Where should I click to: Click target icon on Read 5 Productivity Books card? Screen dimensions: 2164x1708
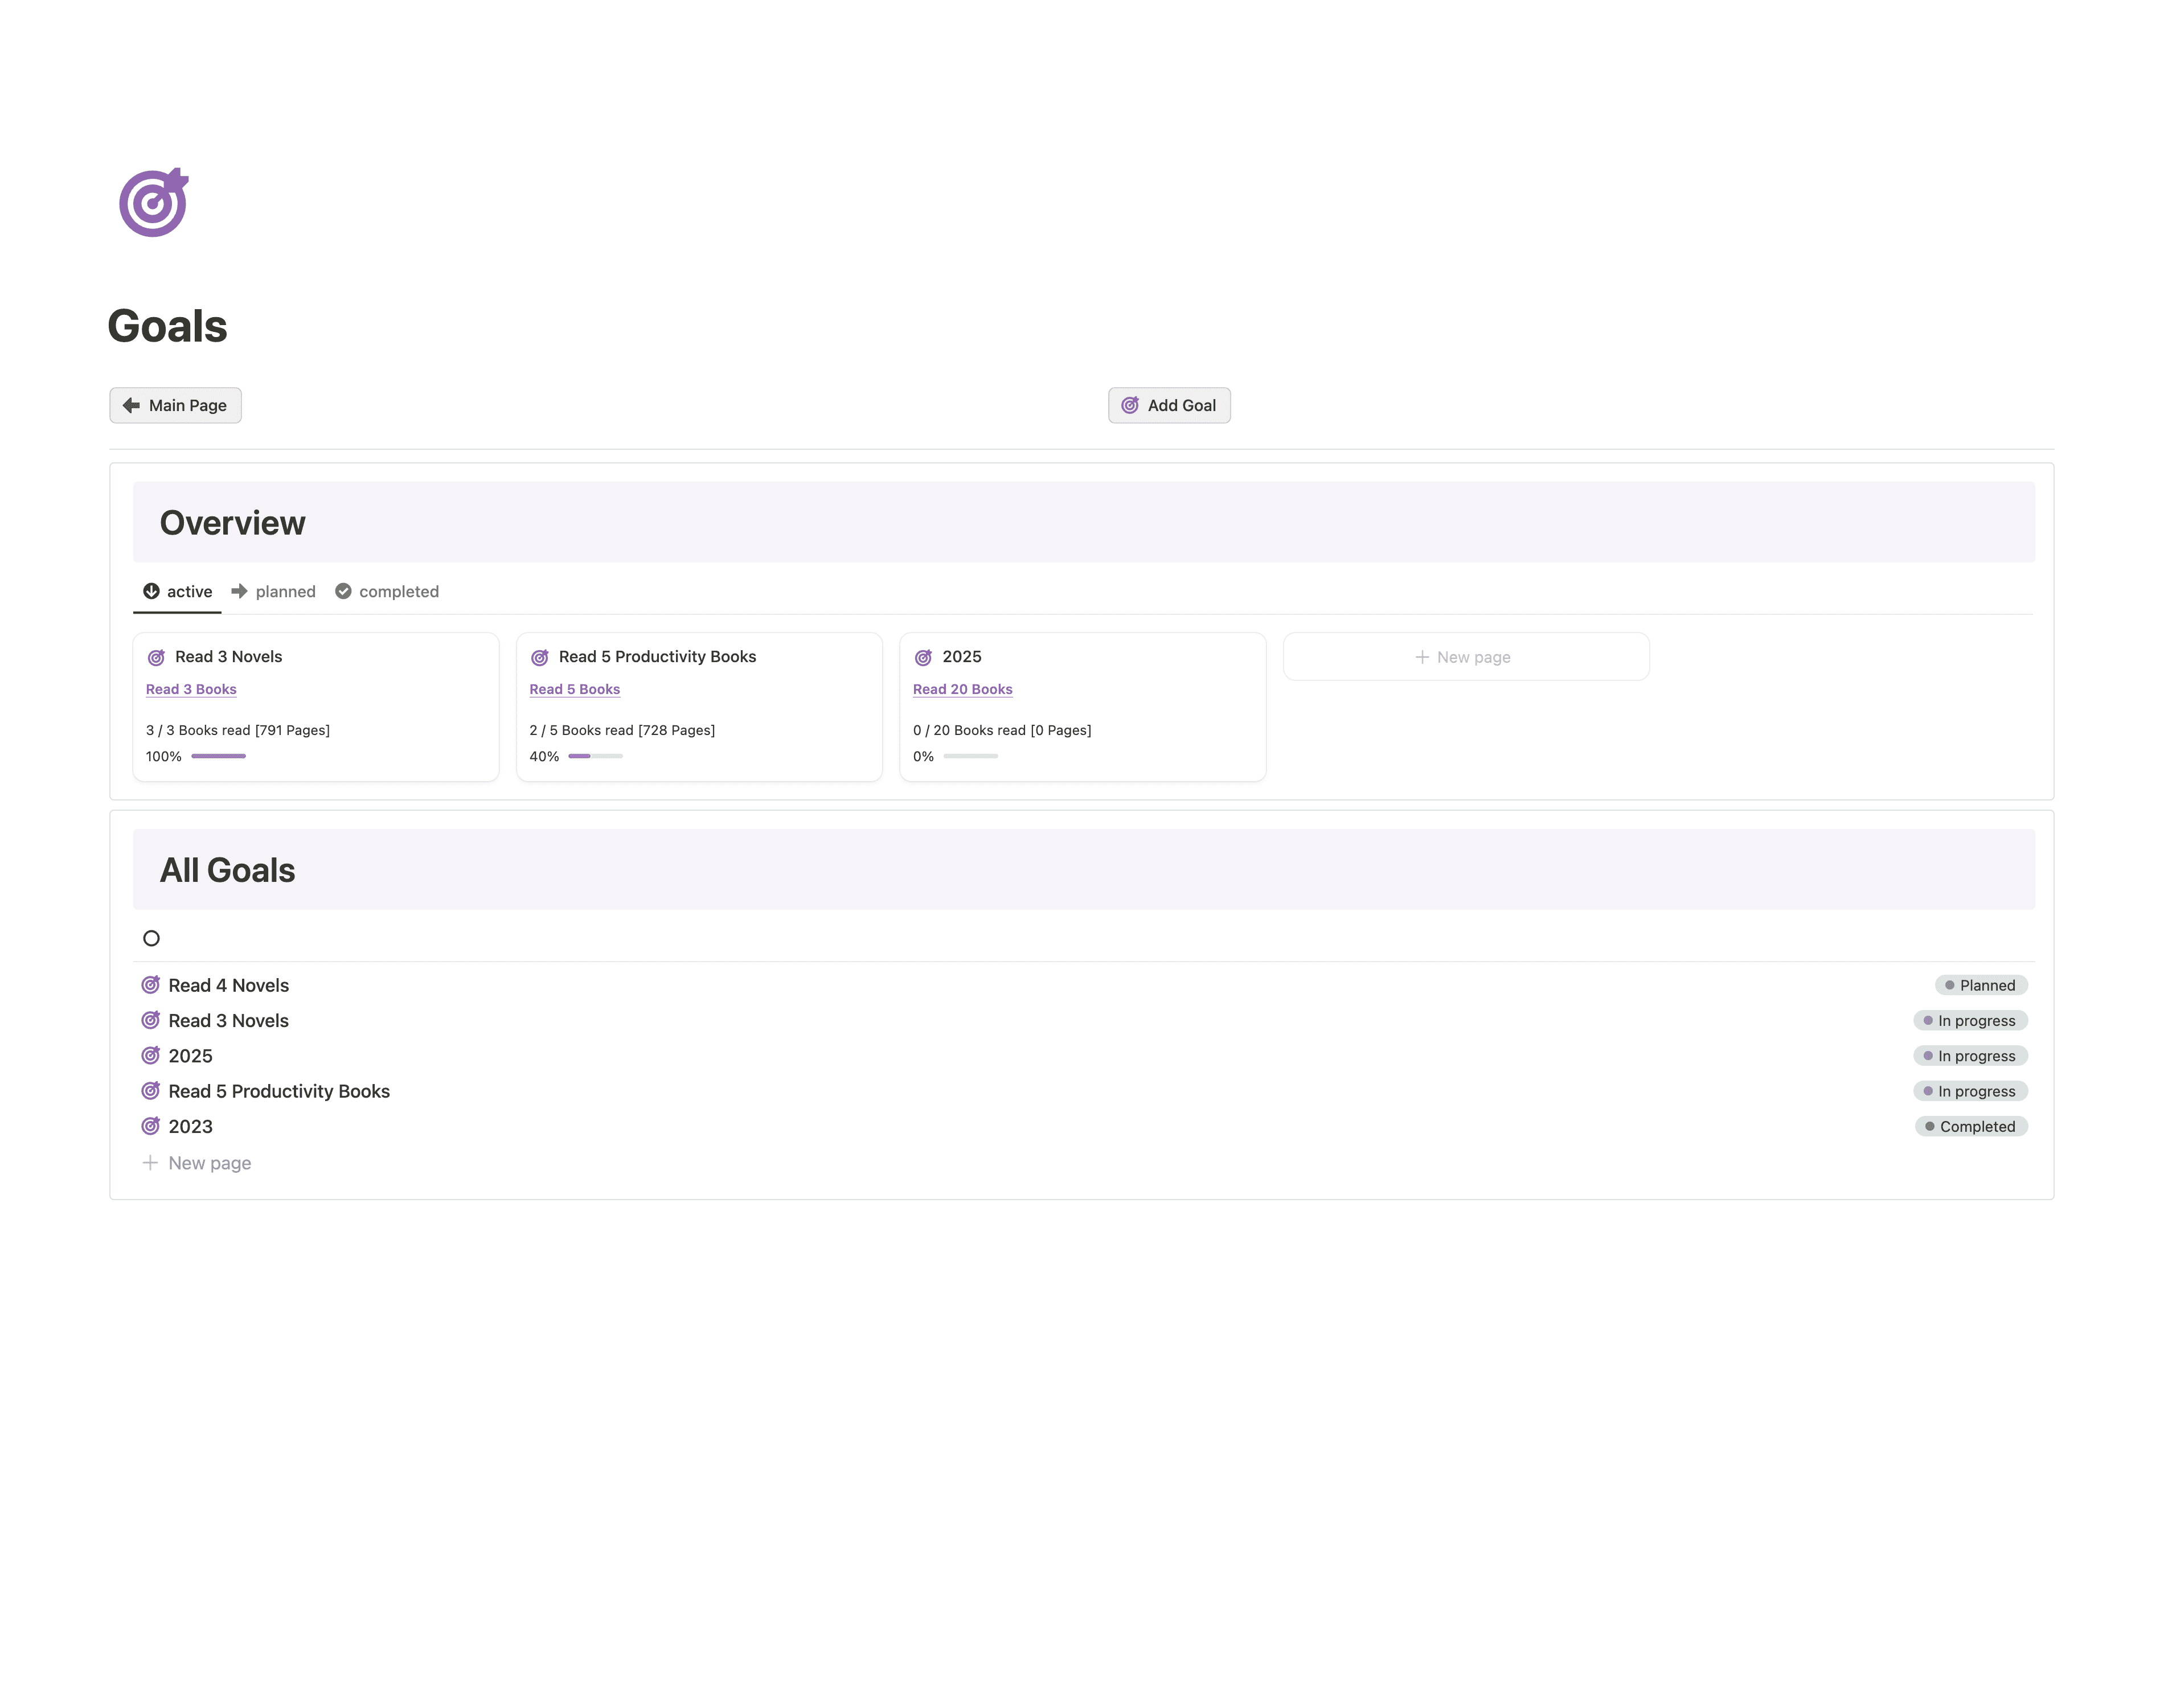point(540,657)
